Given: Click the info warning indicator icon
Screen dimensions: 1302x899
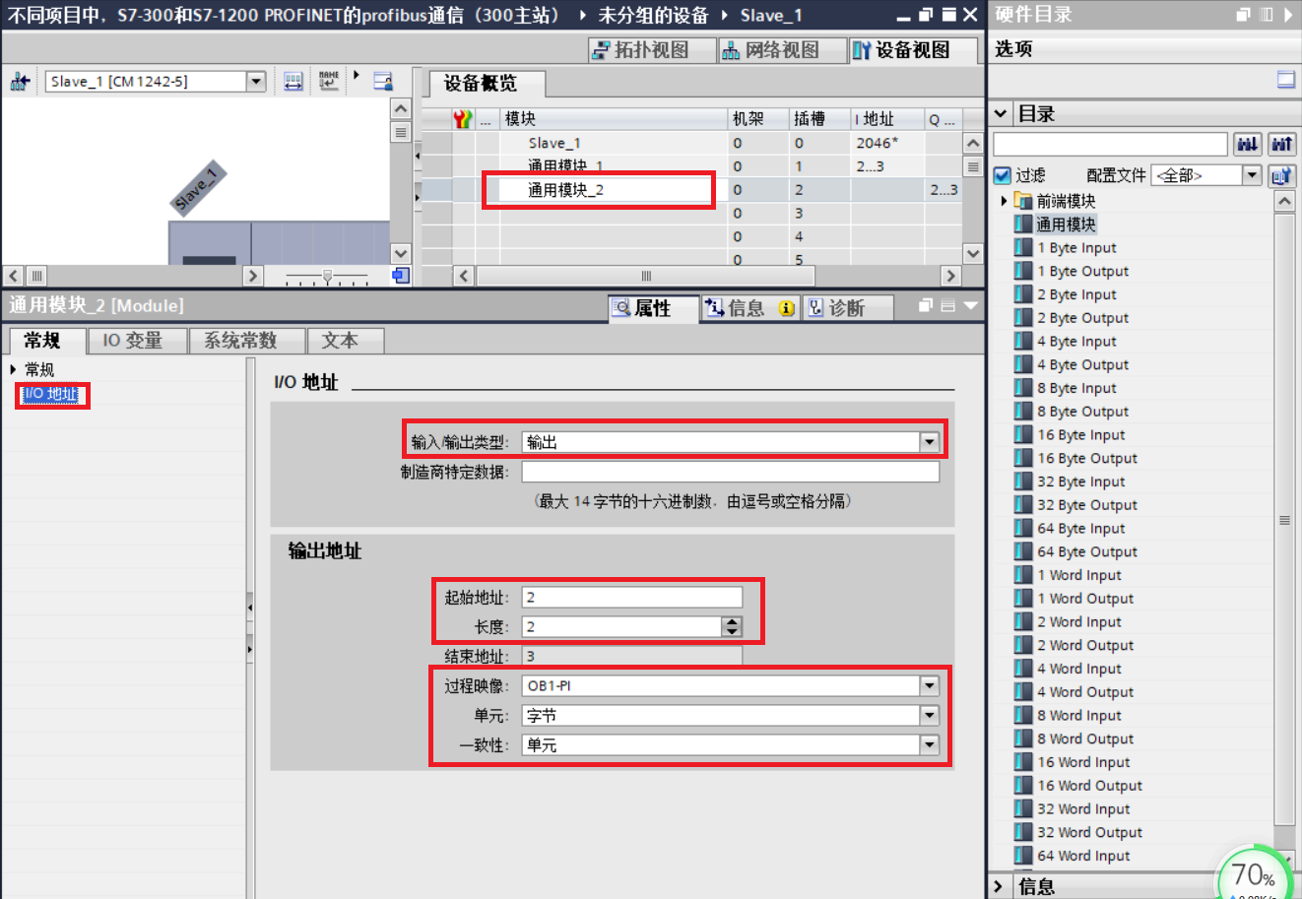Looking at the screenshot, I should pyautogui.click(x=786, y=308).
